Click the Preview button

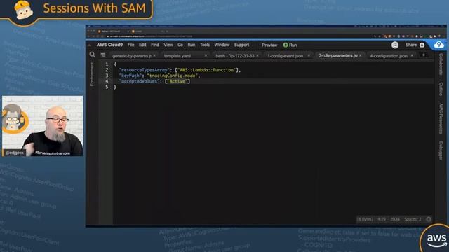coord(269,45)
